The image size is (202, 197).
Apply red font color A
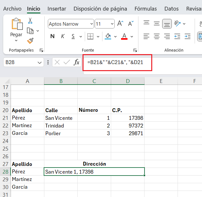coord(124,37)
